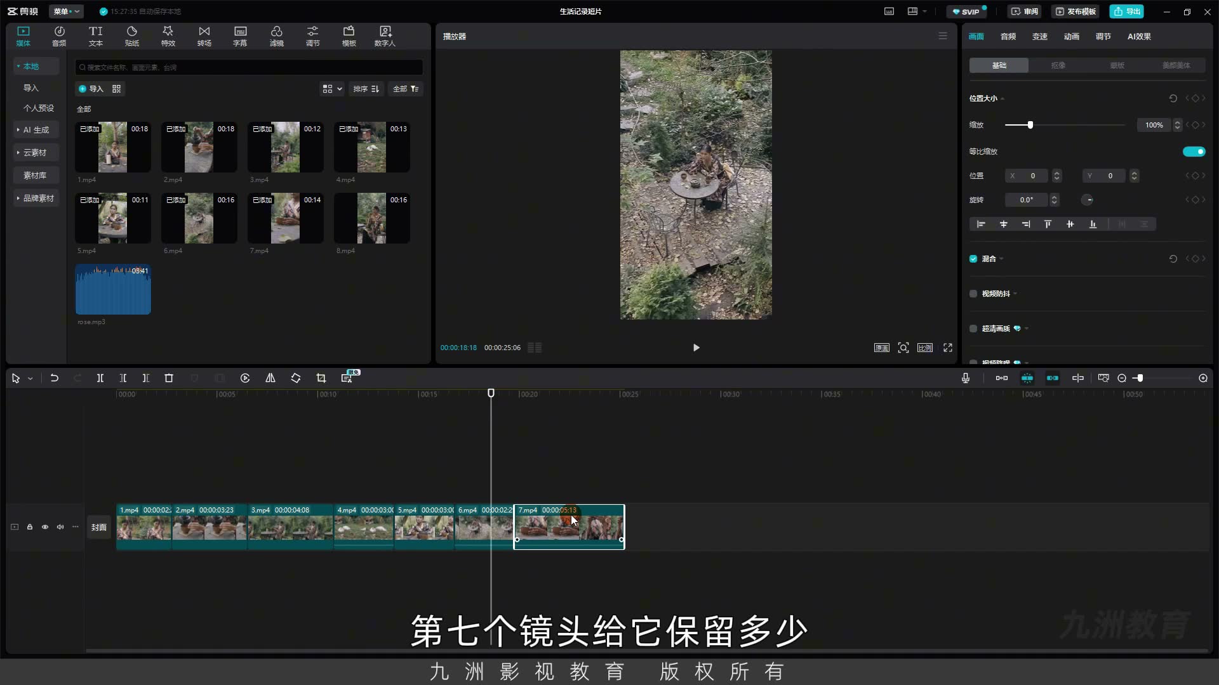Expand the AI 生成 sidebar section
The width and height of the screenshot is (1219, 685).
(36, 130)
